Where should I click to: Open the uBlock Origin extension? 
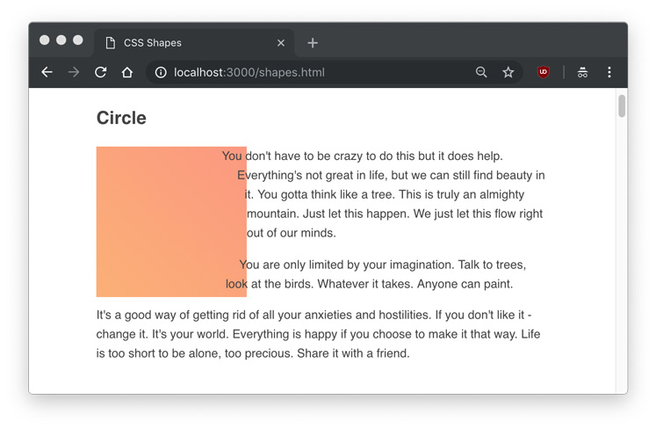544,72
